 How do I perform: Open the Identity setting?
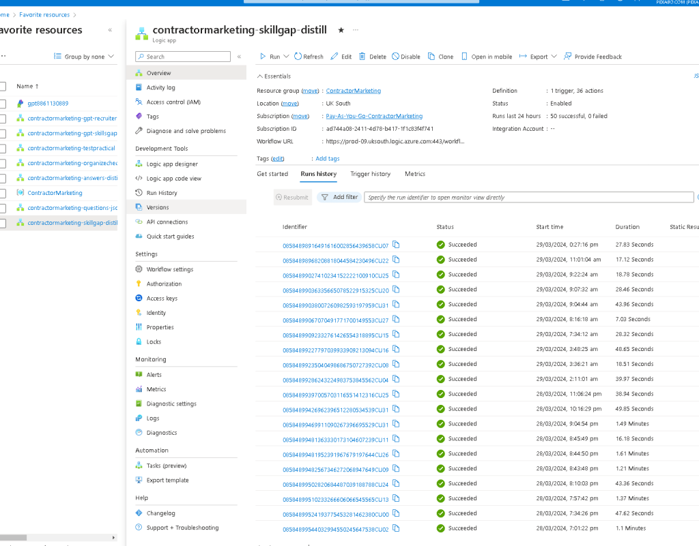pyautogui.click(x=156, y=313)
